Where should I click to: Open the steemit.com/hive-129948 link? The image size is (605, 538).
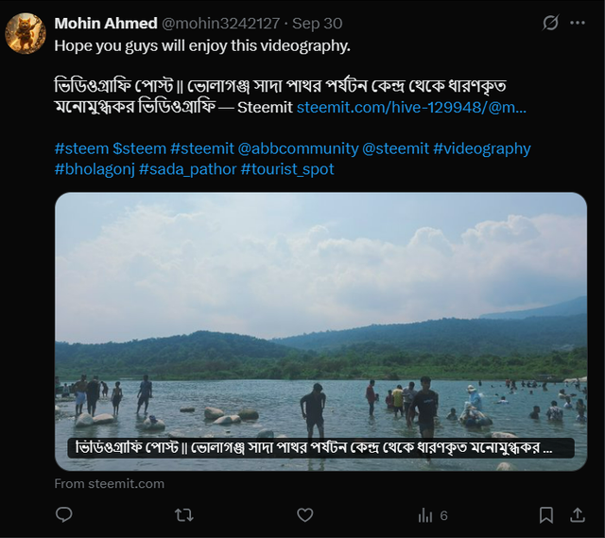[411, 108]
